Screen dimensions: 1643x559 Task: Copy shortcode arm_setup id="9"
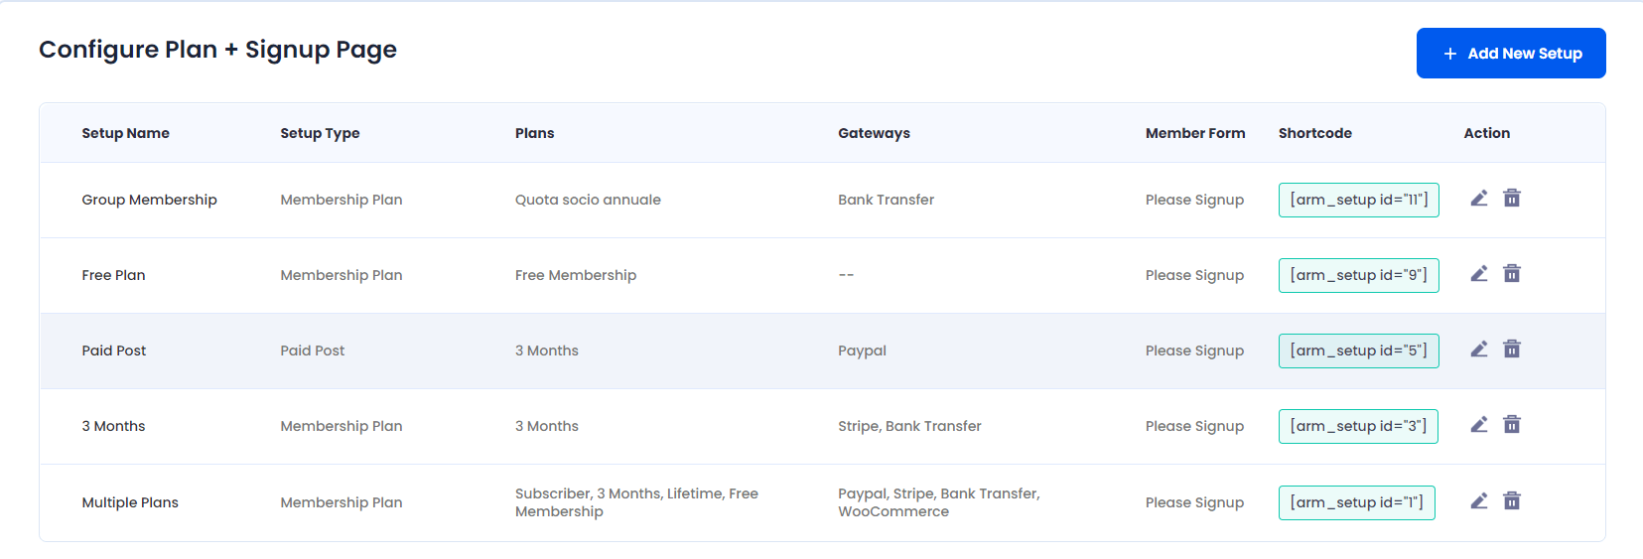point(1358,275)
